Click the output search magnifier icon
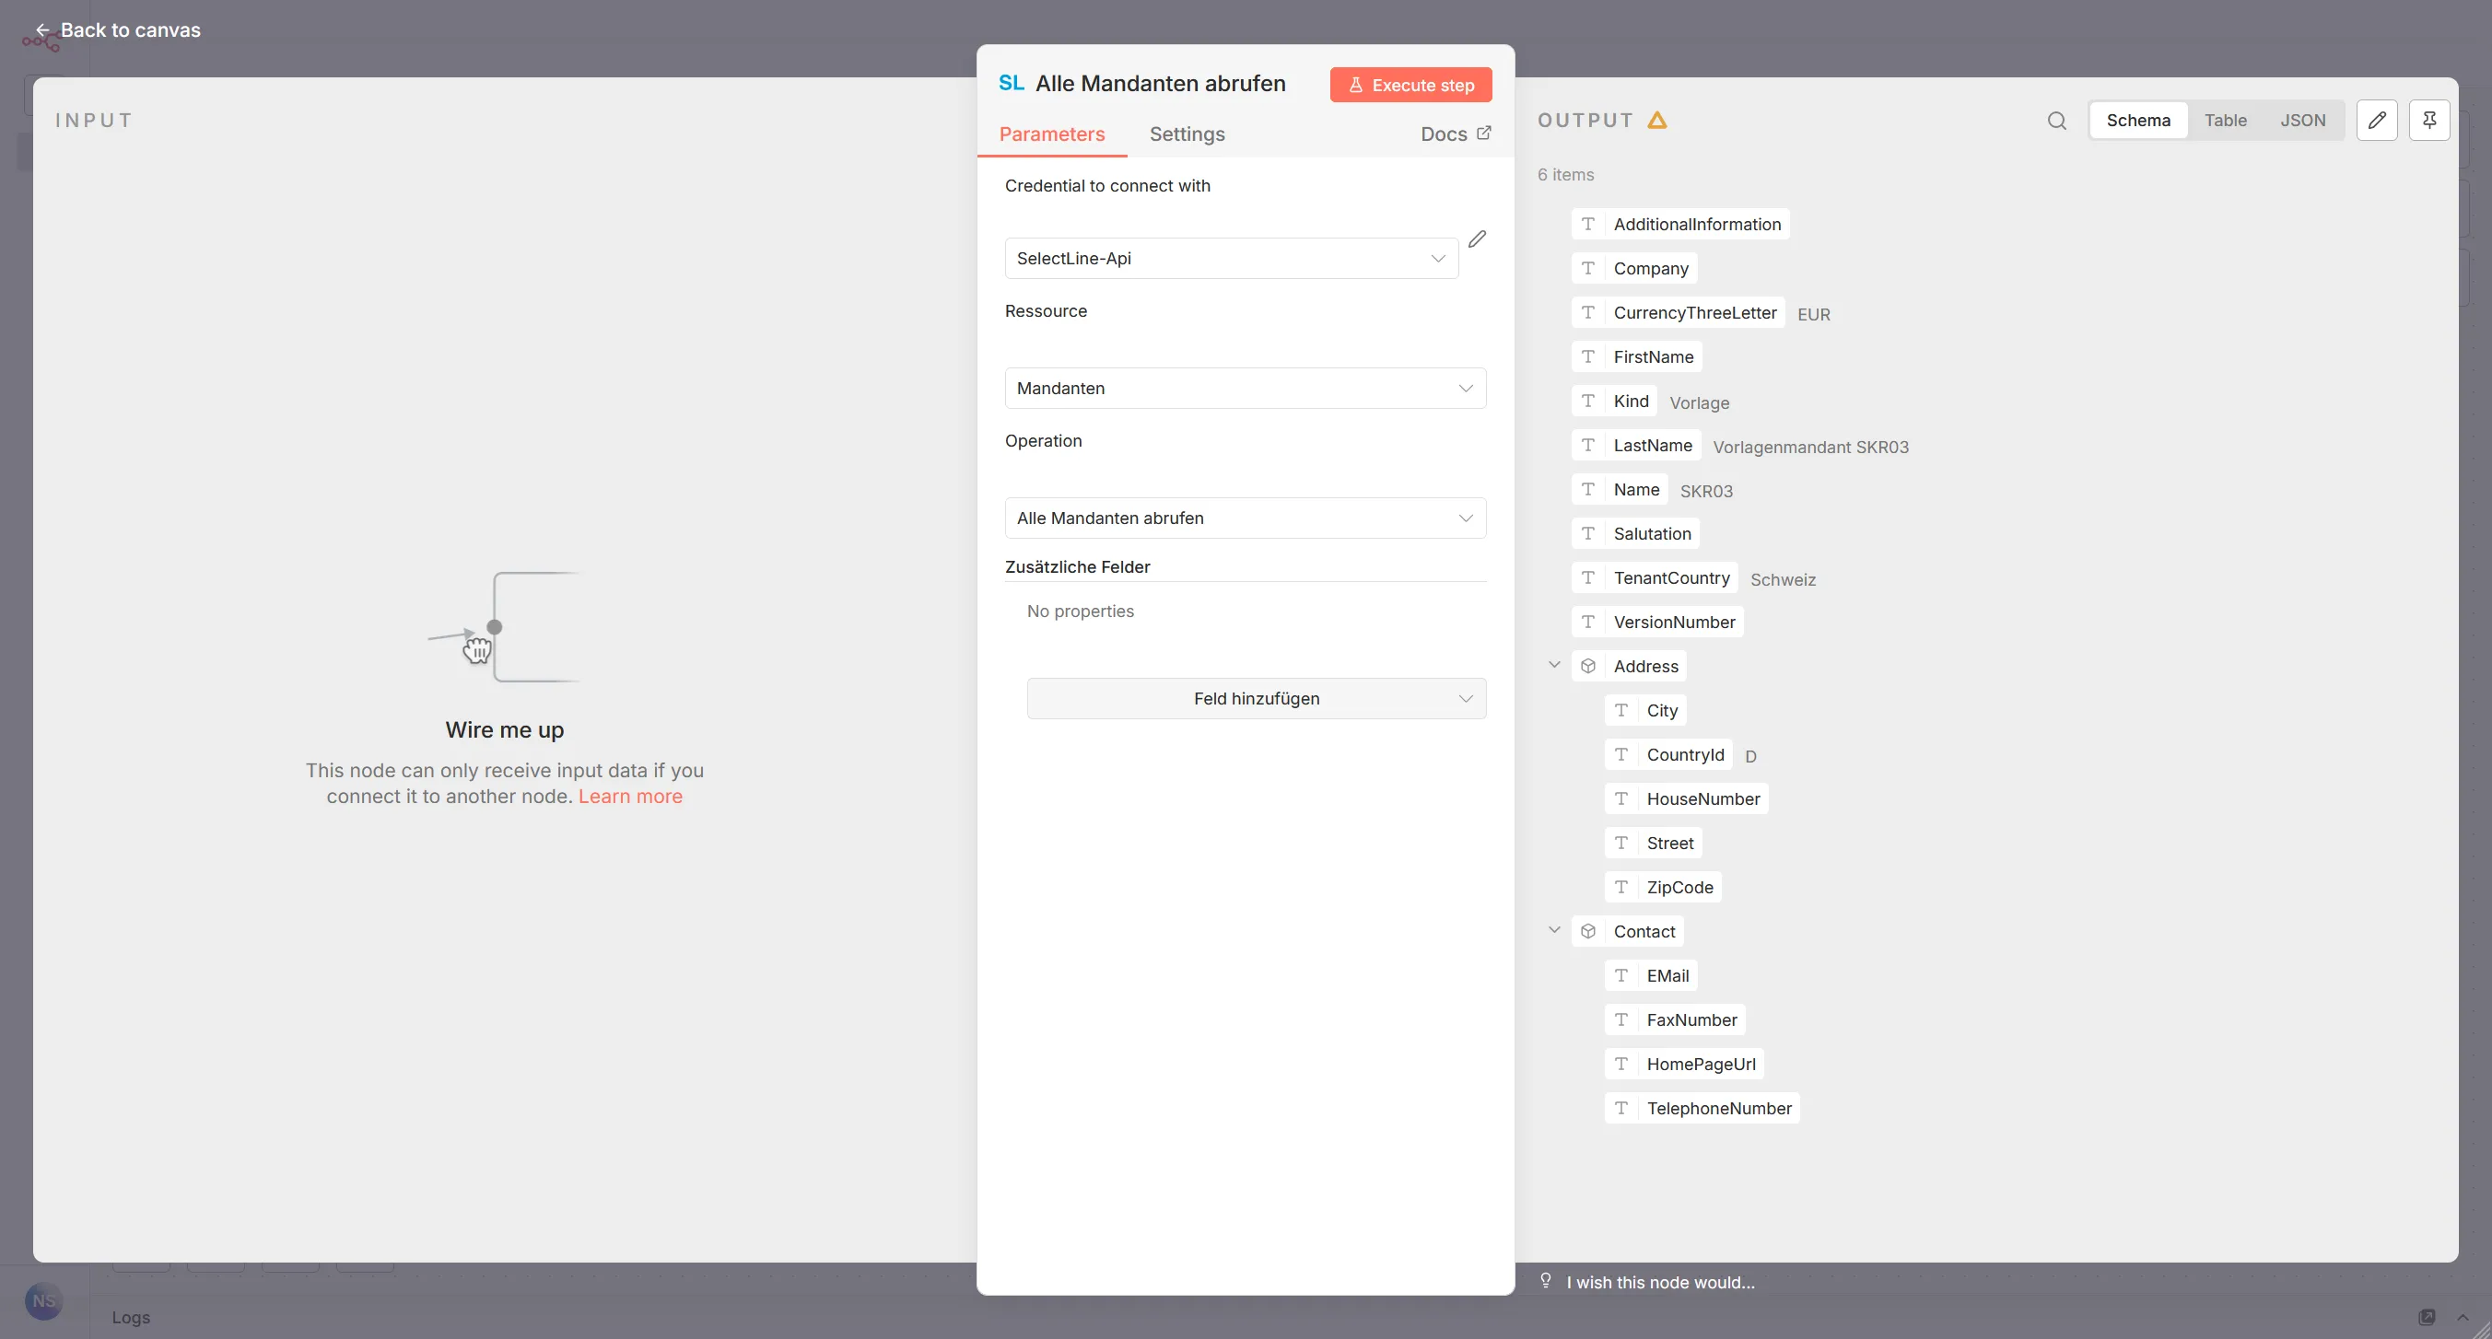Screen dimensions: 2492x1339 2056,121
